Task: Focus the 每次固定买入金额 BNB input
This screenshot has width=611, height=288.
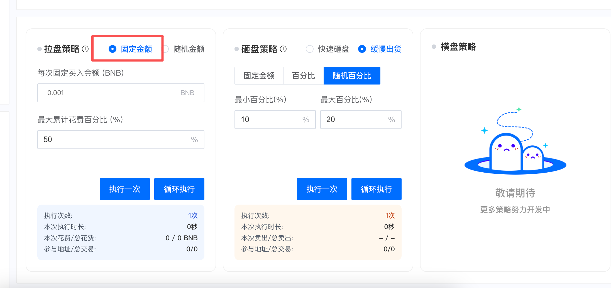Action: click(111, 93)
